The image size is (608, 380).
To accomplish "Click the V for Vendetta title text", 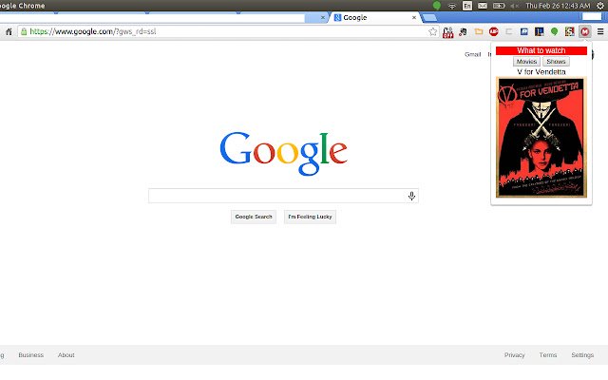I will click(x=541, y=72).
